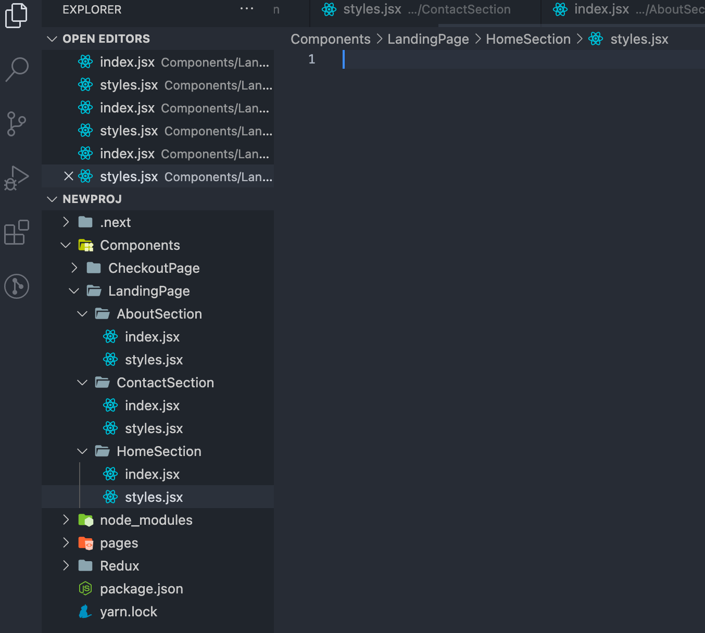Screen dimensions: 705x633
Task: Click LandingPage in the breadcrumb trail
Action: [x=428, y=39]
